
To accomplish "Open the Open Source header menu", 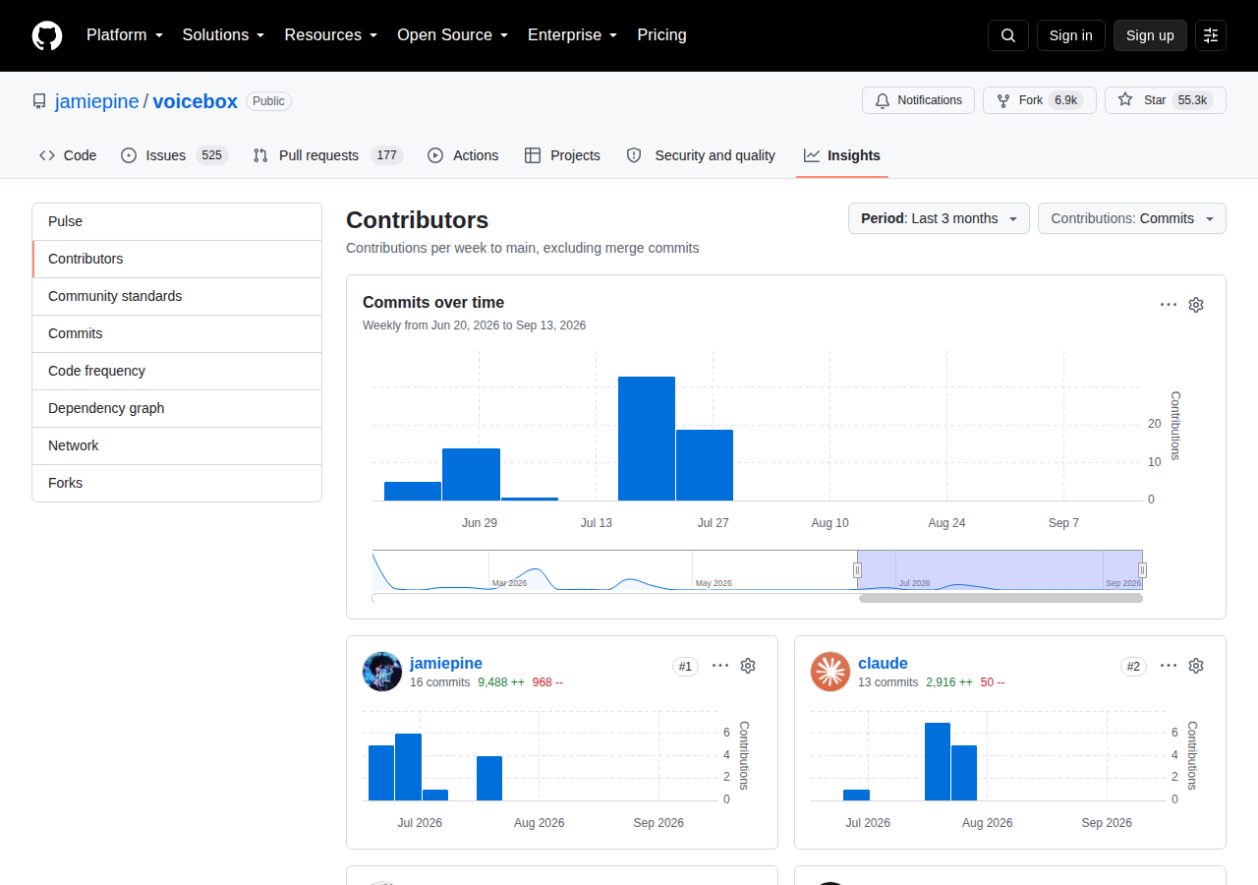I will pyautogui.click(x=452, y=35).
